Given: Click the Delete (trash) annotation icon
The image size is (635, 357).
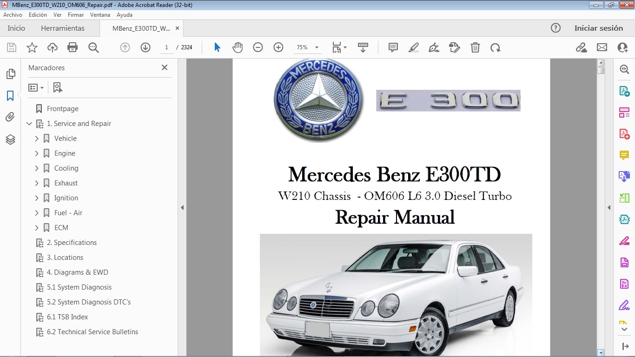Looking at the screenshot, I should [x=475, y=47].
